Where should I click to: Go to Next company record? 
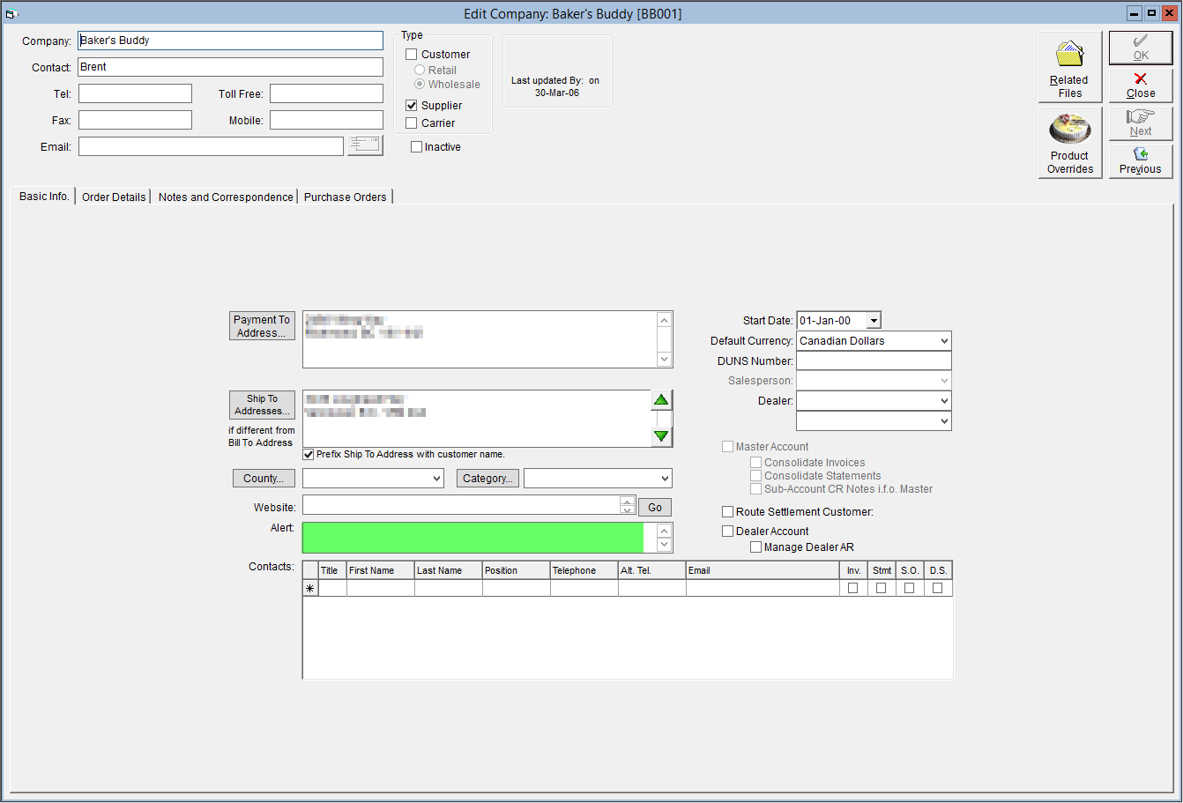[x=1141, y=123]
